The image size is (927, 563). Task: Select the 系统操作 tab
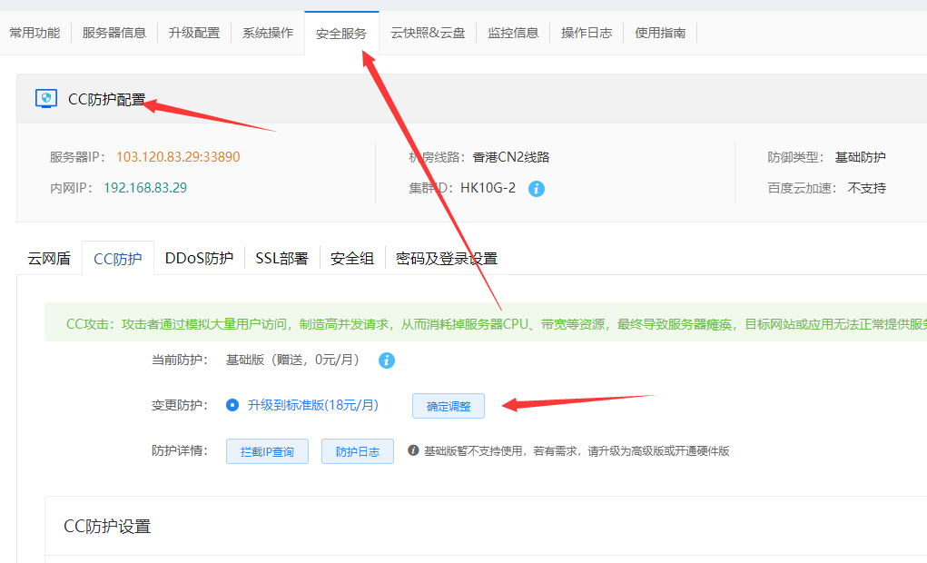pyautogui.click(x=268, y=33)
